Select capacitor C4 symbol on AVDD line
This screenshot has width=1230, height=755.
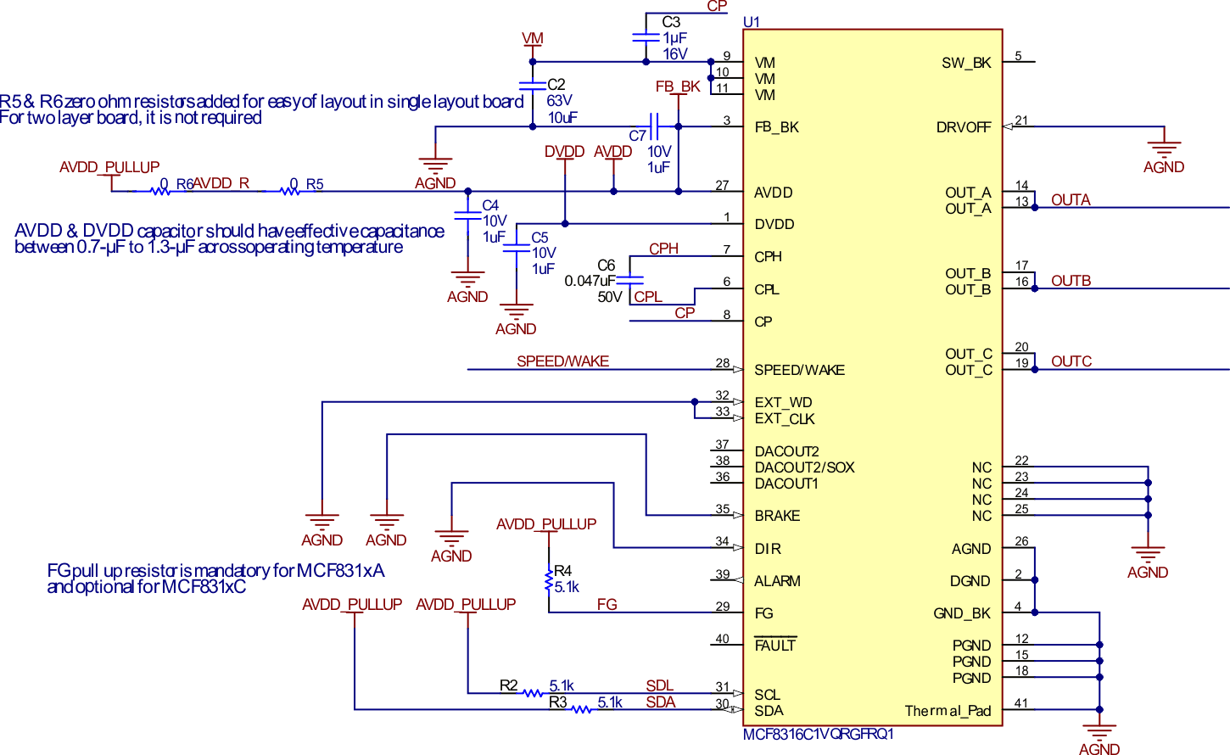click(x=467, y=215)
